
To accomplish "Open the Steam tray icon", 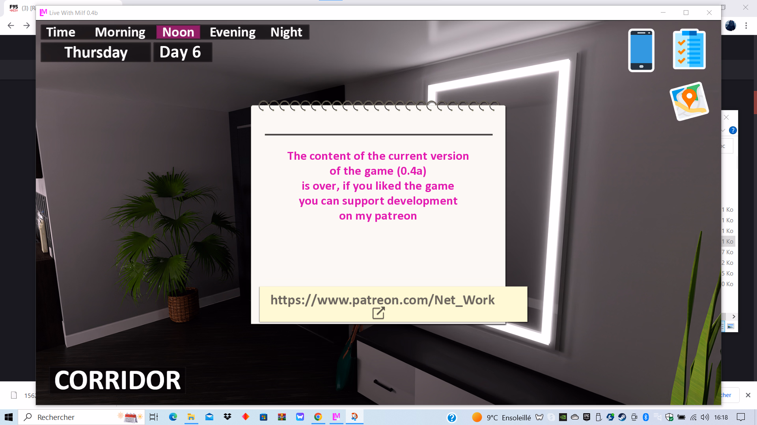I will pos(622,417).
